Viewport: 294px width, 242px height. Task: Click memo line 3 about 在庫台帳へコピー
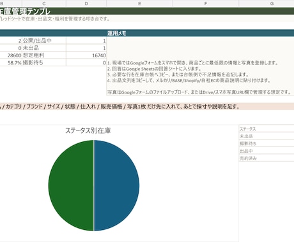(x=178, y=75)
